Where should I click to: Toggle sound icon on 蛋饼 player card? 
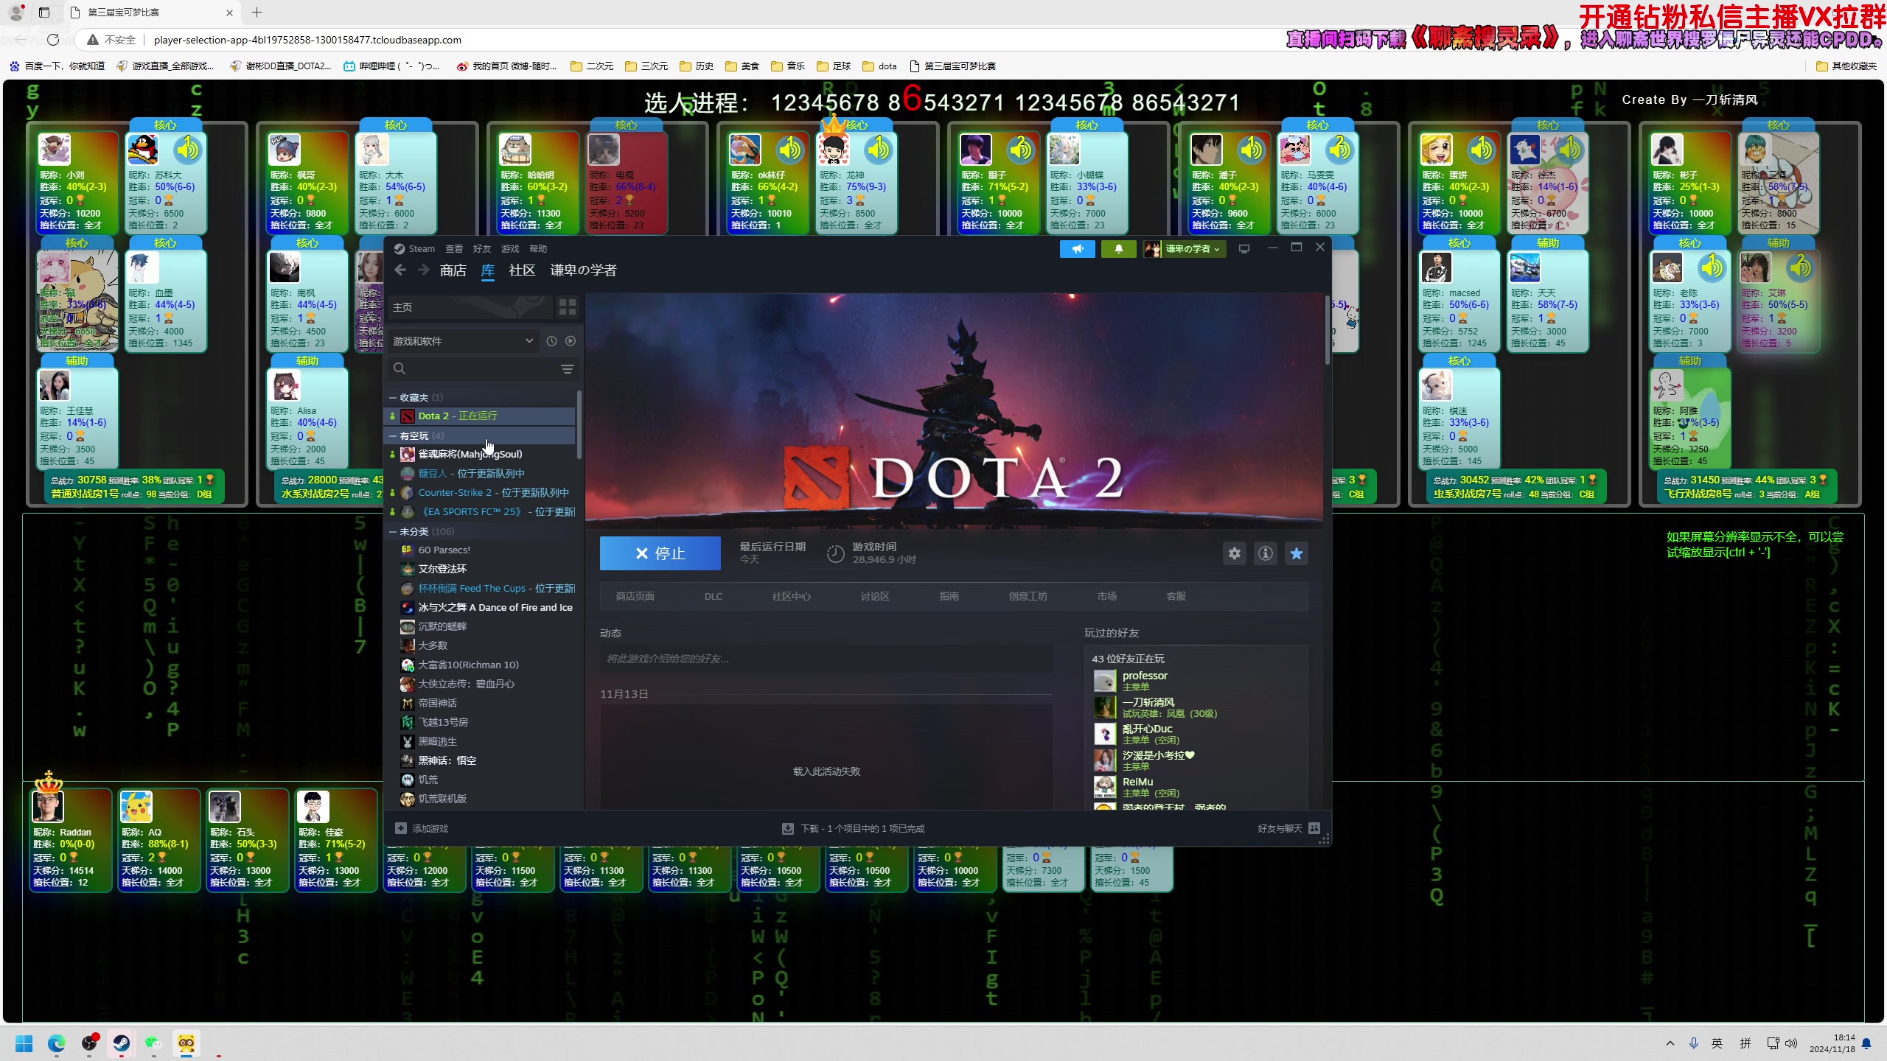(1482, 150)
